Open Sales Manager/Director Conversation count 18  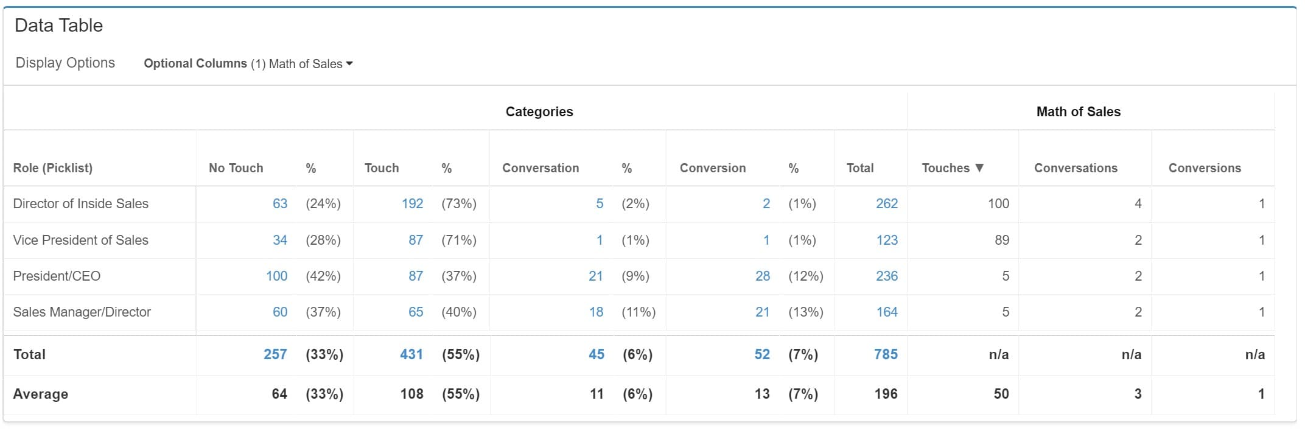point(596,312)
